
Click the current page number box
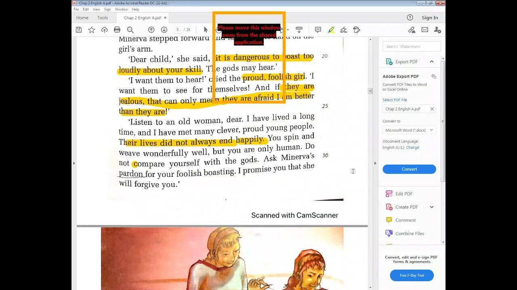tap(177, 30)
